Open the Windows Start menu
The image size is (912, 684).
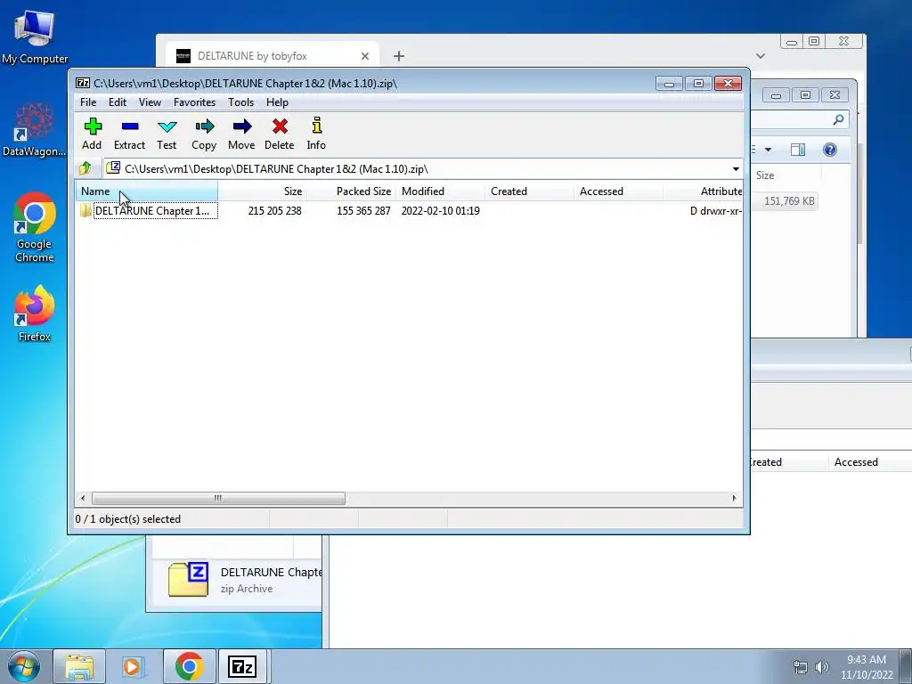coord(24,666)
